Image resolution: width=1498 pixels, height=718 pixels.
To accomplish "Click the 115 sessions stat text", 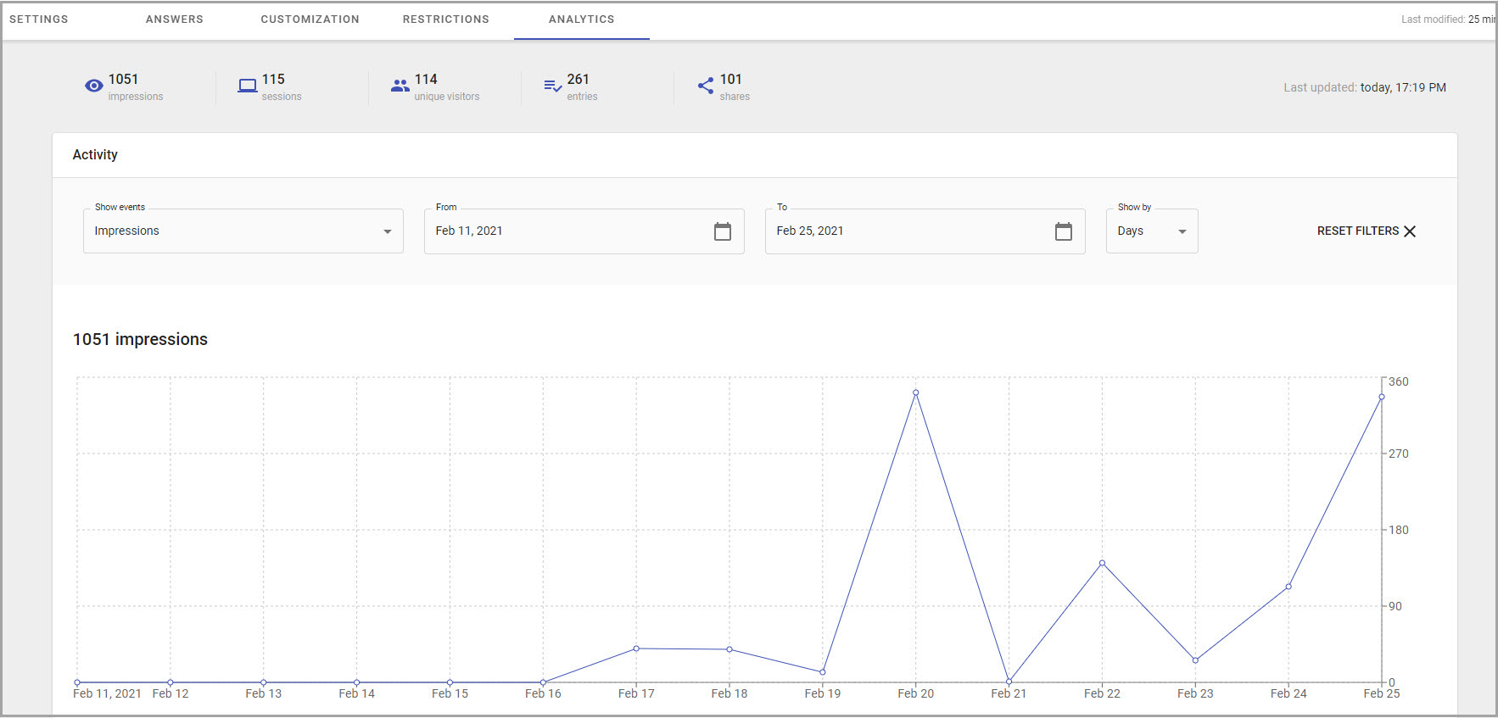I will coord(282,86).
